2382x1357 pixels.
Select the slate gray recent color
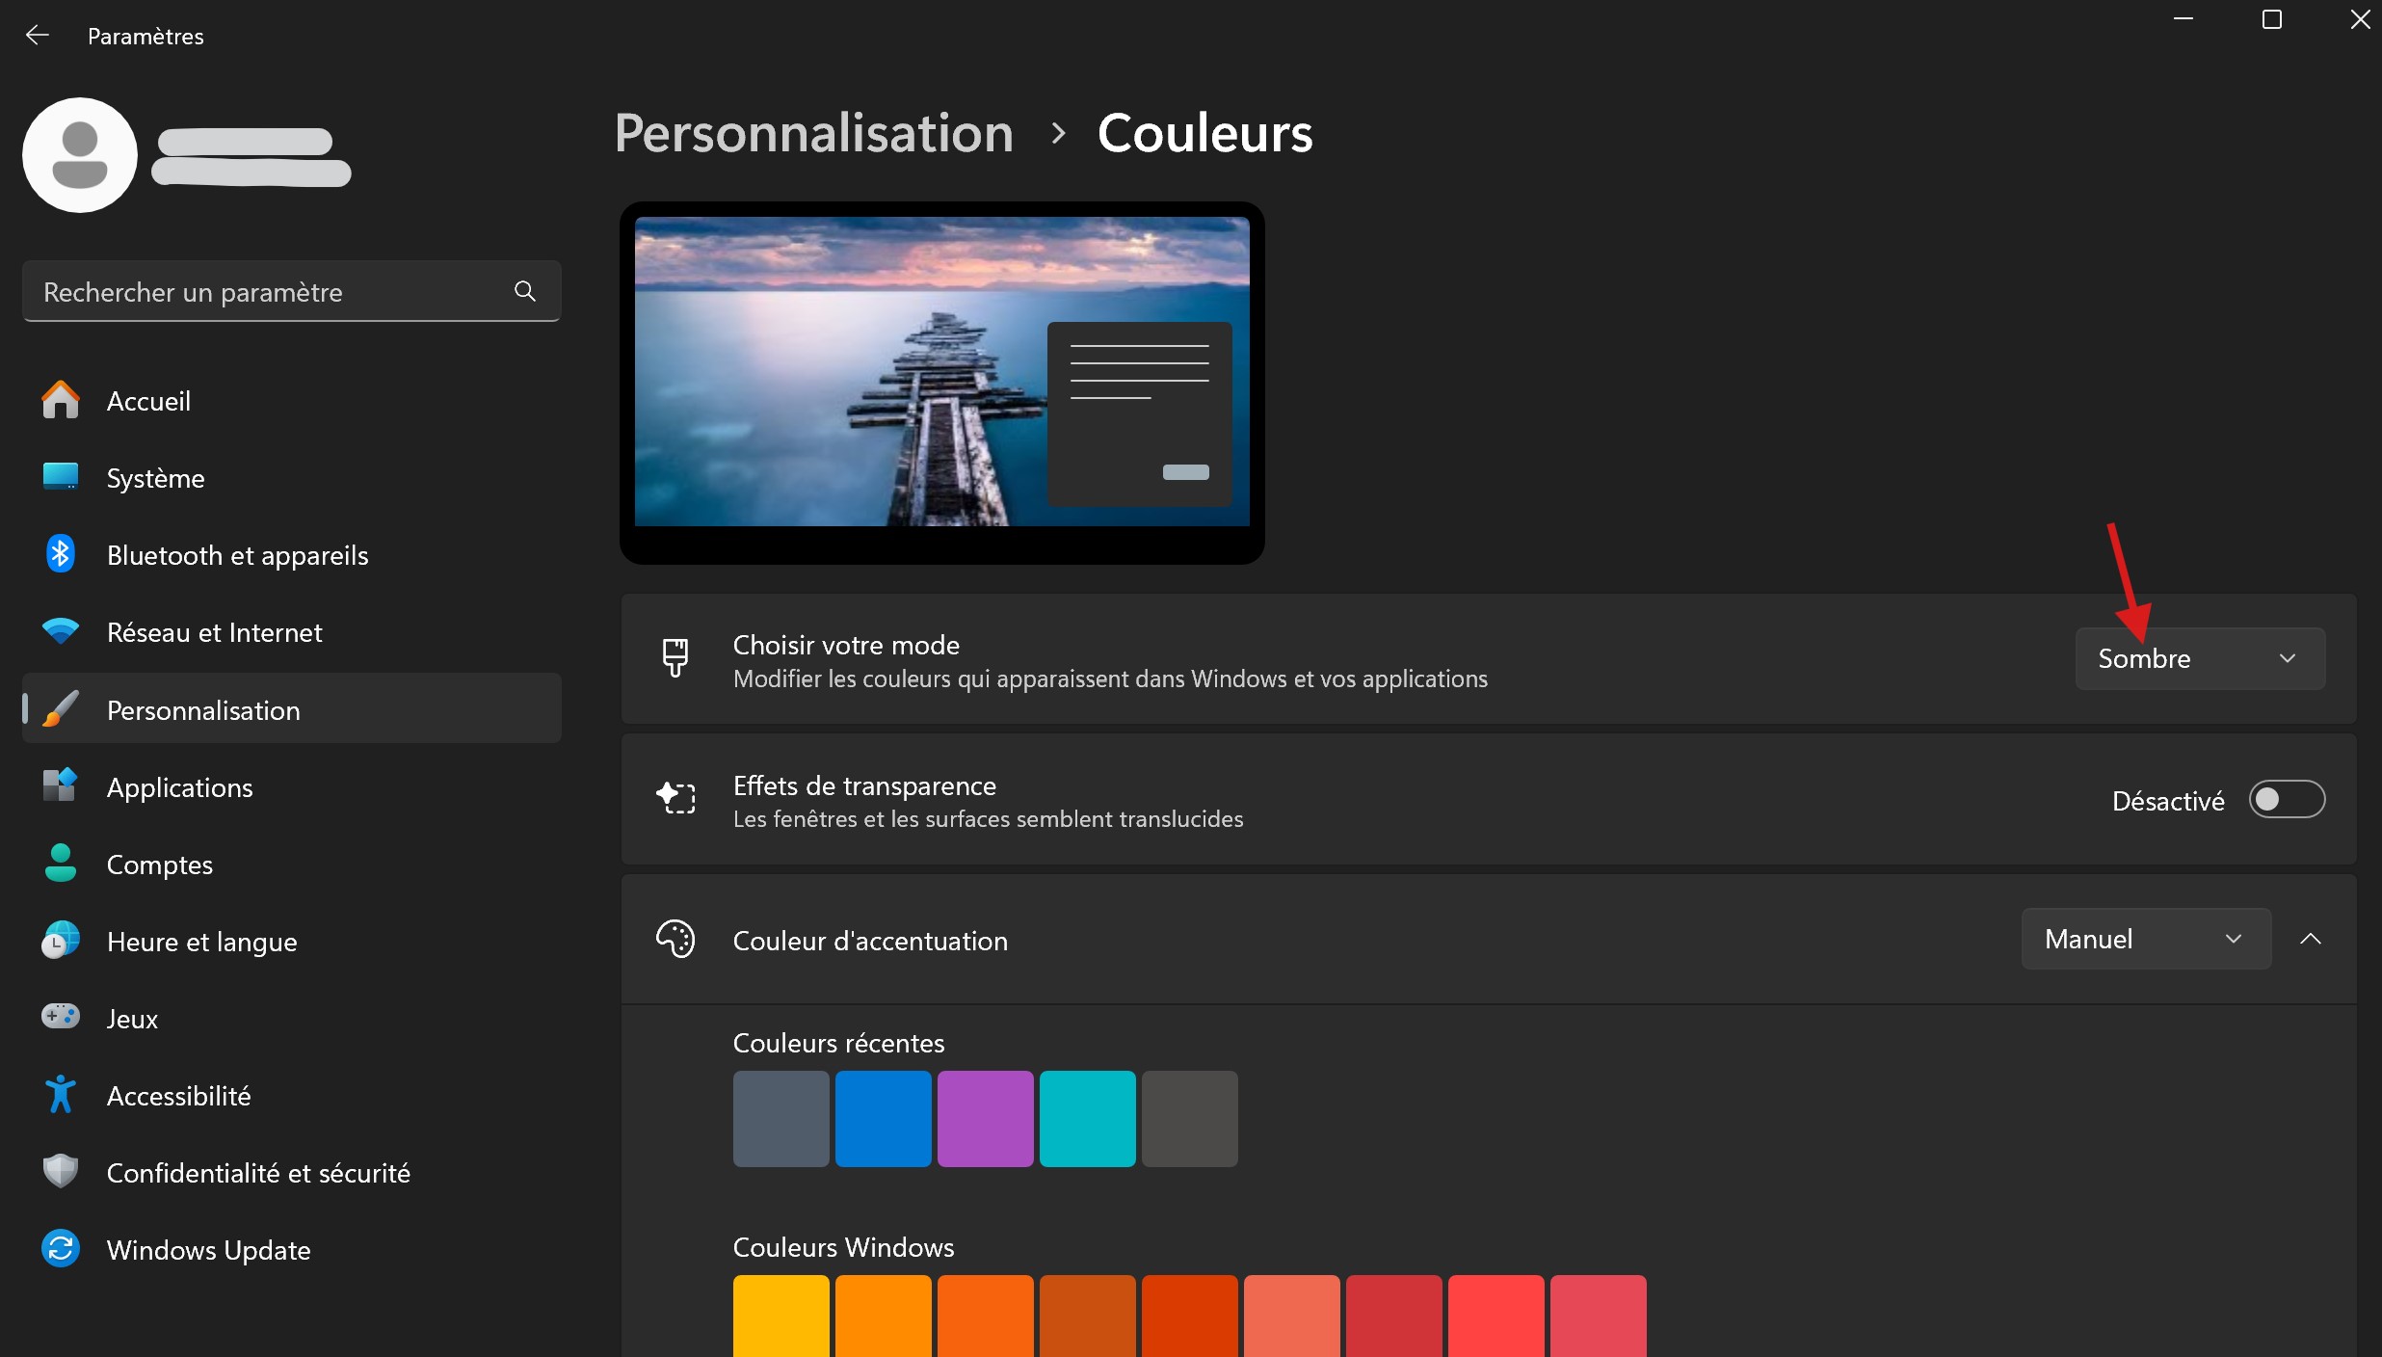tap(781, 1119)
